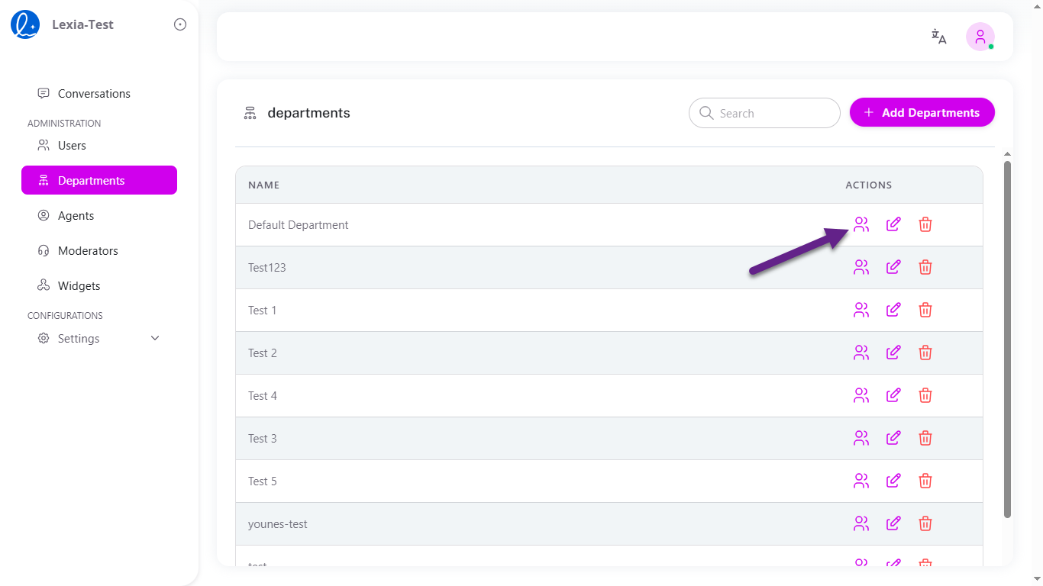Screen dimensions: 1043x586
Task: Open the profile avatar menu
Action: point(980,36)
